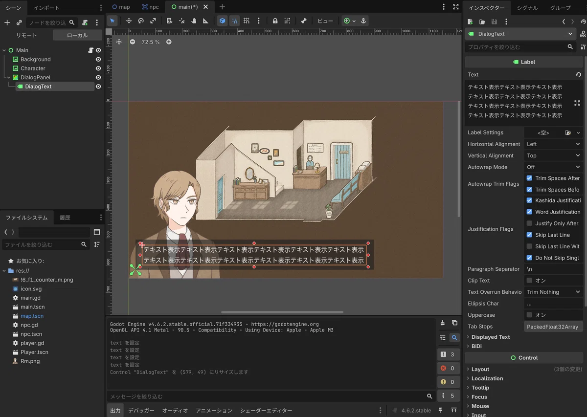Enable the Uppercase checkbox

529,315
